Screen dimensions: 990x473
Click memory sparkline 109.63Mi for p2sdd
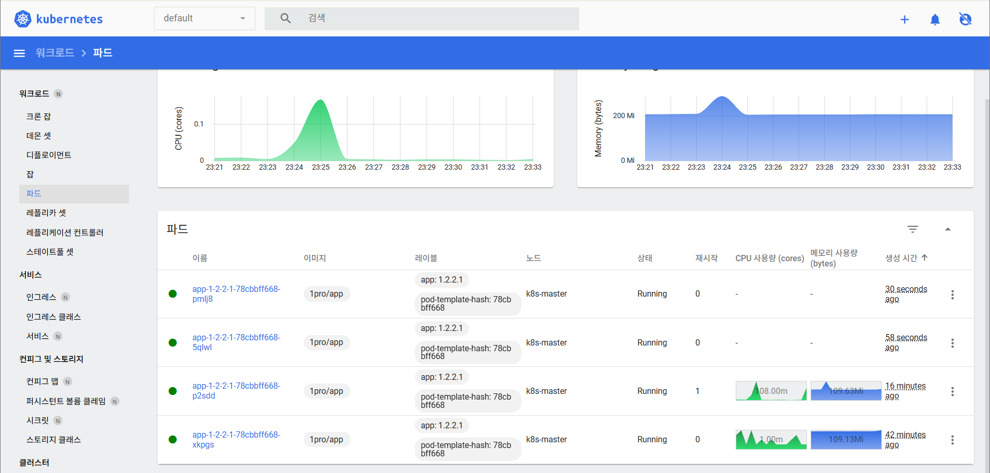coord(846,391)
